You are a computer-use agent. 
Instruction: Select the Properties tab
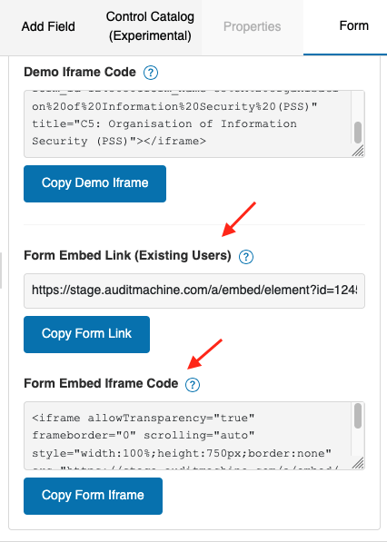tap(253, 26)
